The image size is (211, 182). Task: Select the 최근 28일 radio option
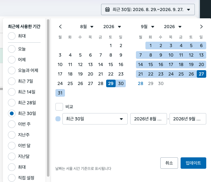12,103
